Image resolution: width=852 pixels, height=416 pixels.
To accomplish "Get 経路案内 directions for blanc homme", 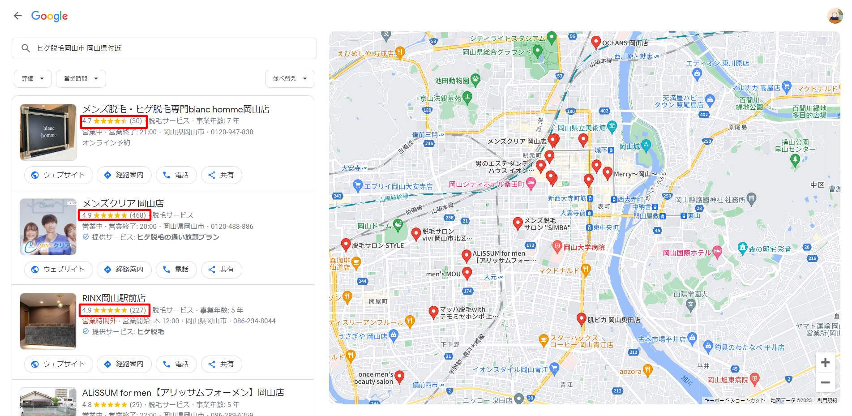I will [x=124, y=175].
